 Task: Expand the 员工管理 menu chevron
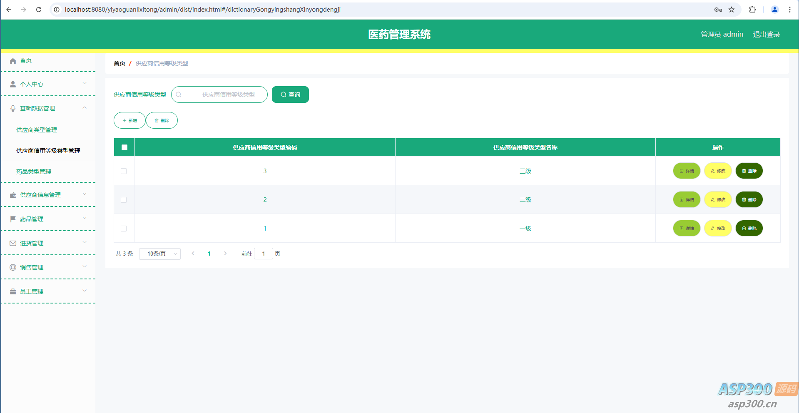coord(85,291)
